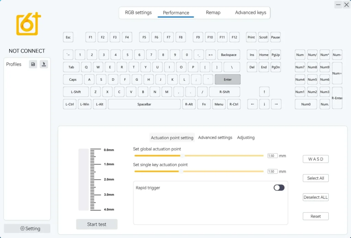Viewport: 351px width, 238px height.
Task: Click the Deselect ALL button
Action: coord(315,197)
